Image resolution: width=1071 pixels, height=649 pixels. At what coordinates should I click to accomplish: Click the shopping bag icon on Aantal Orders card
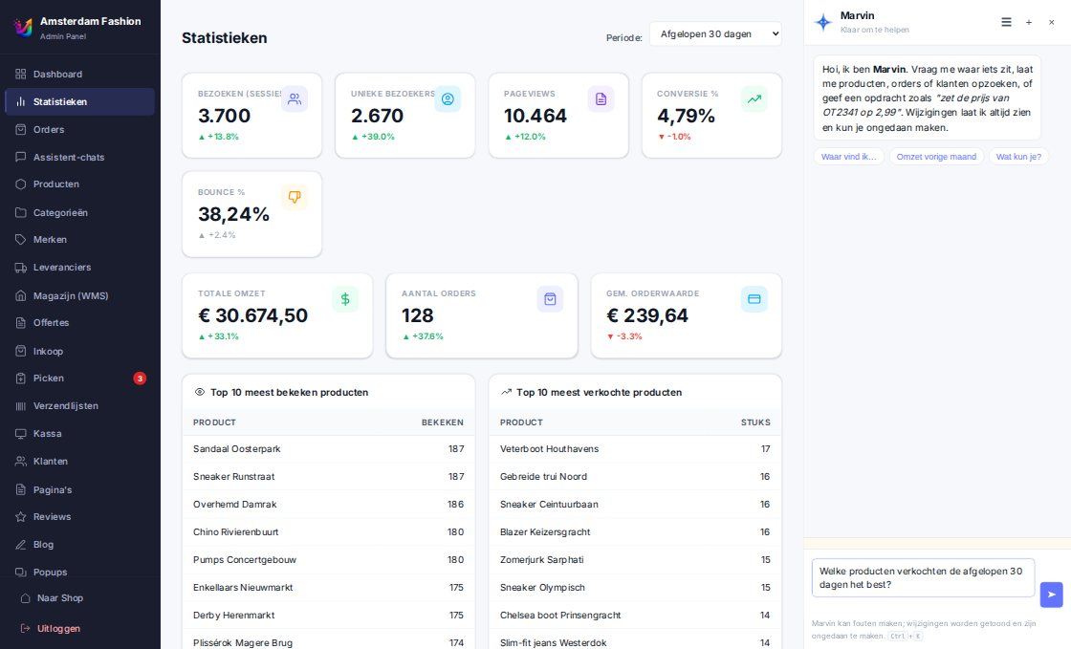tap(550, 299)
